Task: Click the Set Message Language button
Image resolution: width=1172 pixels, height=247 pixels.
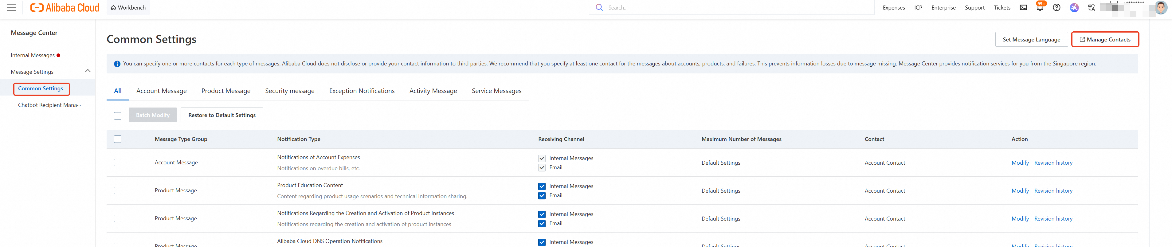Action: (x=1031, y=40)
